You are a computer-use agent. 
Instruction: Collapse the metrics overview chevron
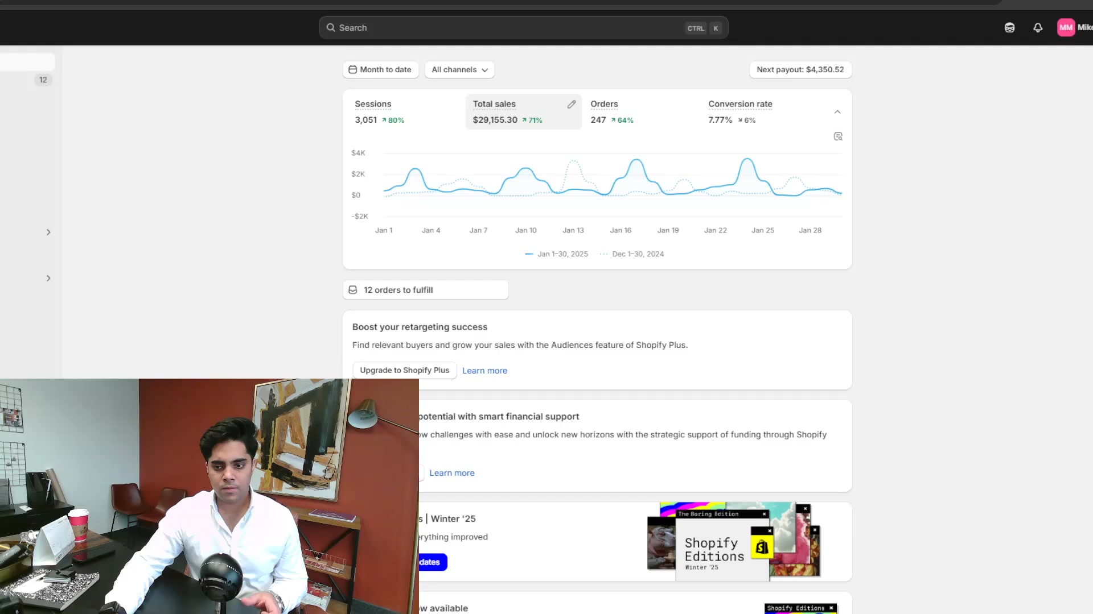(x=837, y=111)
